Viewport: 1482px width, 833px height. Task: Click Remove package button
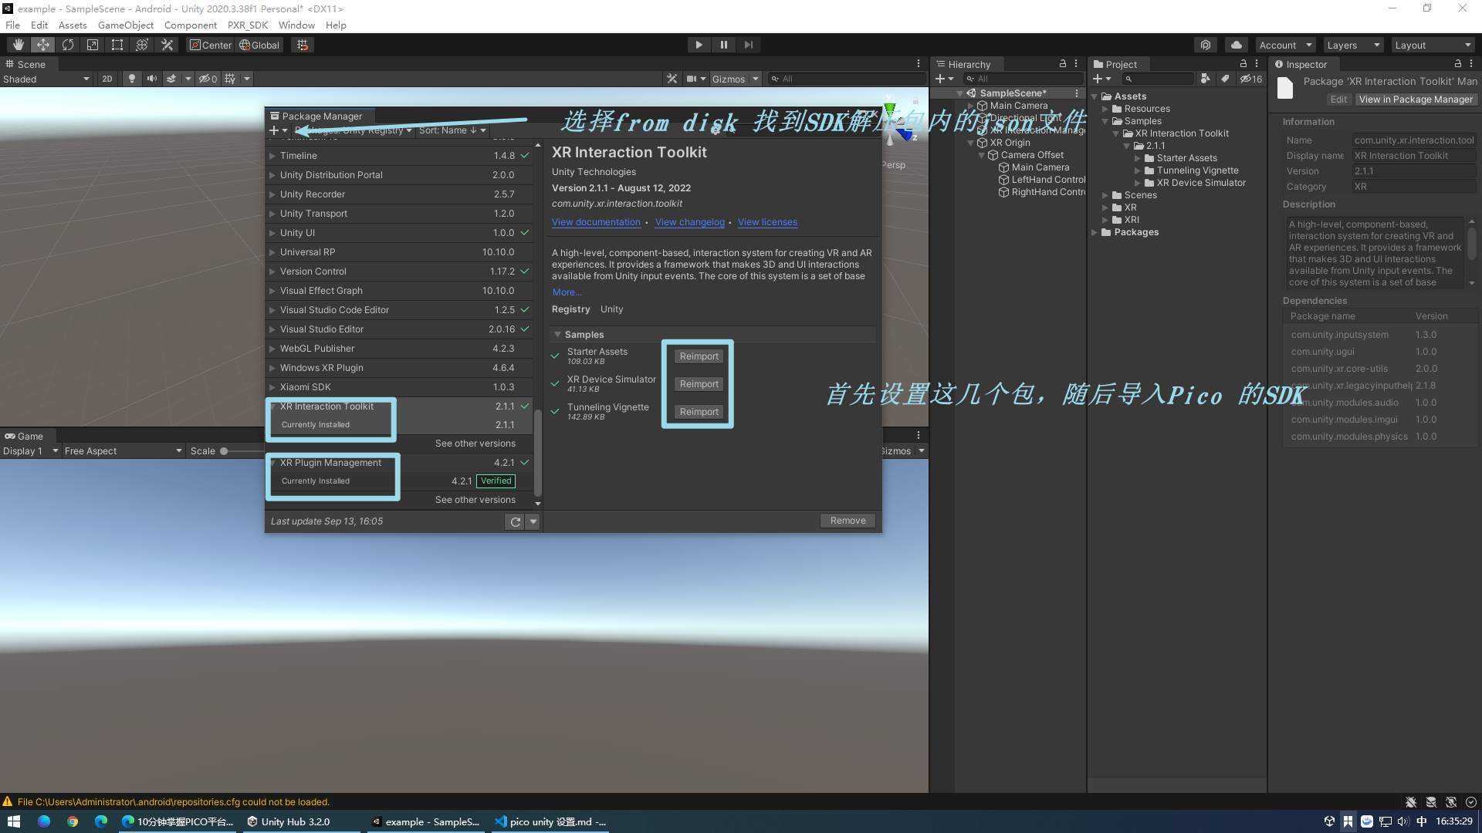848,521
